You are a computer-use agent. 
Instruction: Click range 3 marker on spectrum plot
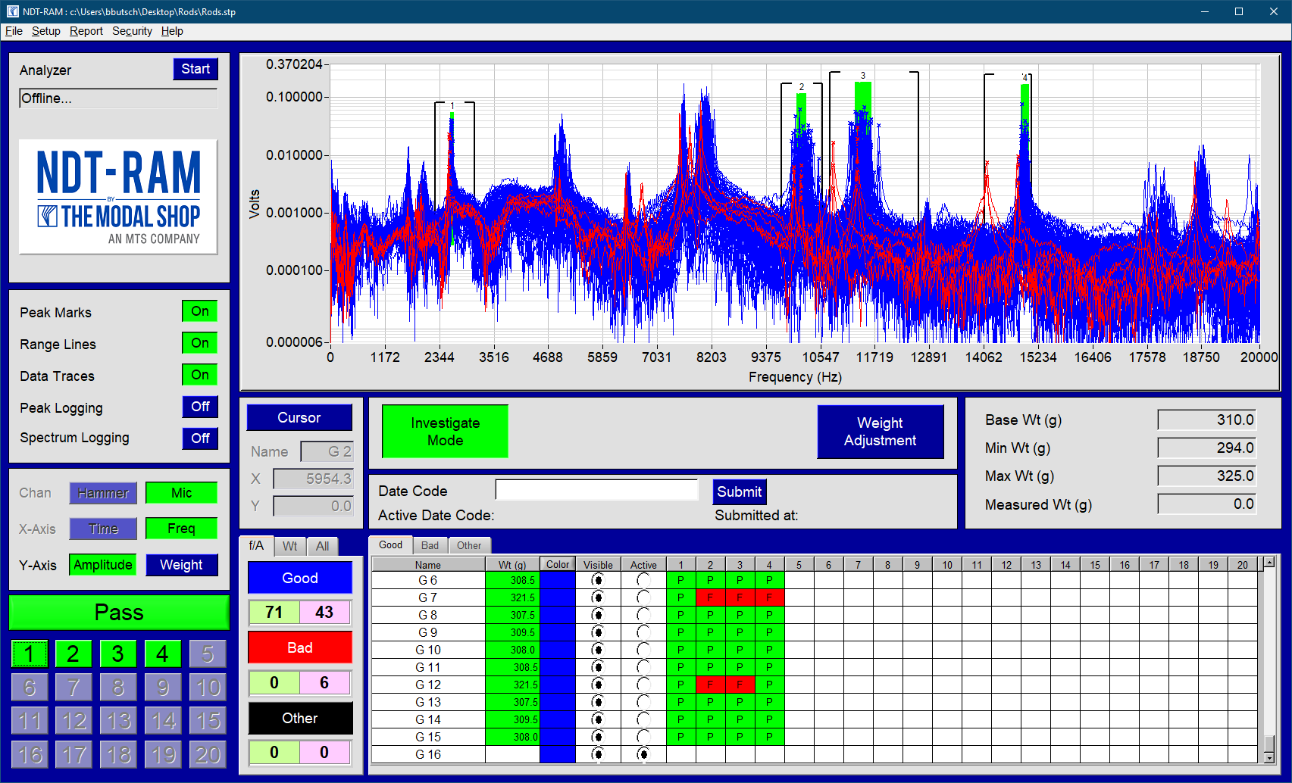point(862,76)
